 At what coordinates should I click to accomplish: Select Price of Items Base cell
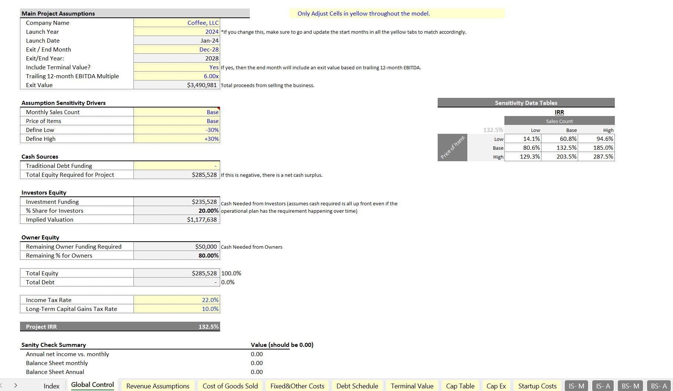[x=176, y=121]
